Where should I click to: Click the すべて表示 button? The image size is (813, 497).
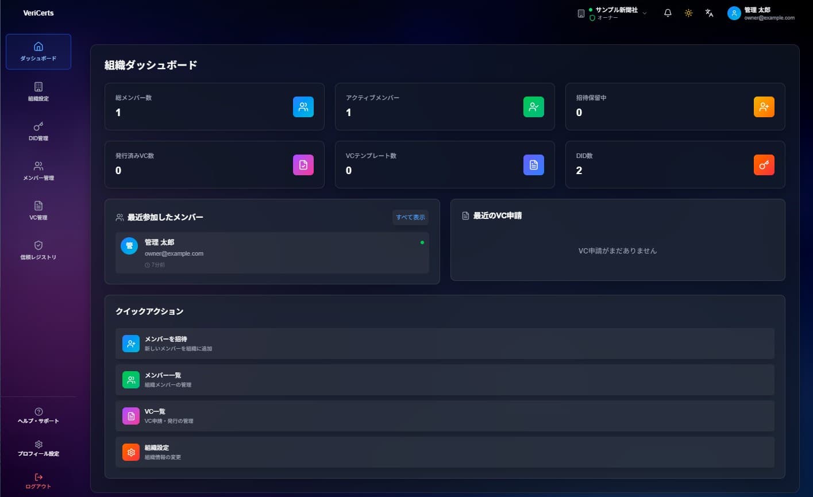point(410,217)
